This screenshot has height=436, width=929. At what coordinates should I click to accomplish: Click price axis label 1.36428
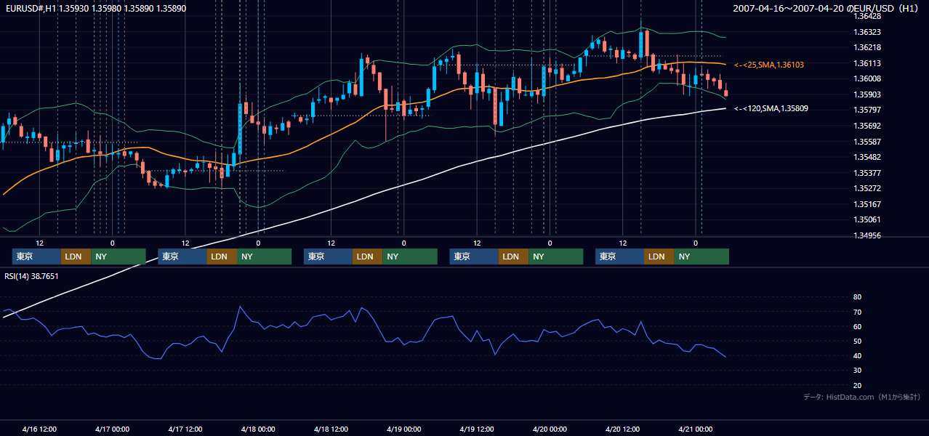866,16
